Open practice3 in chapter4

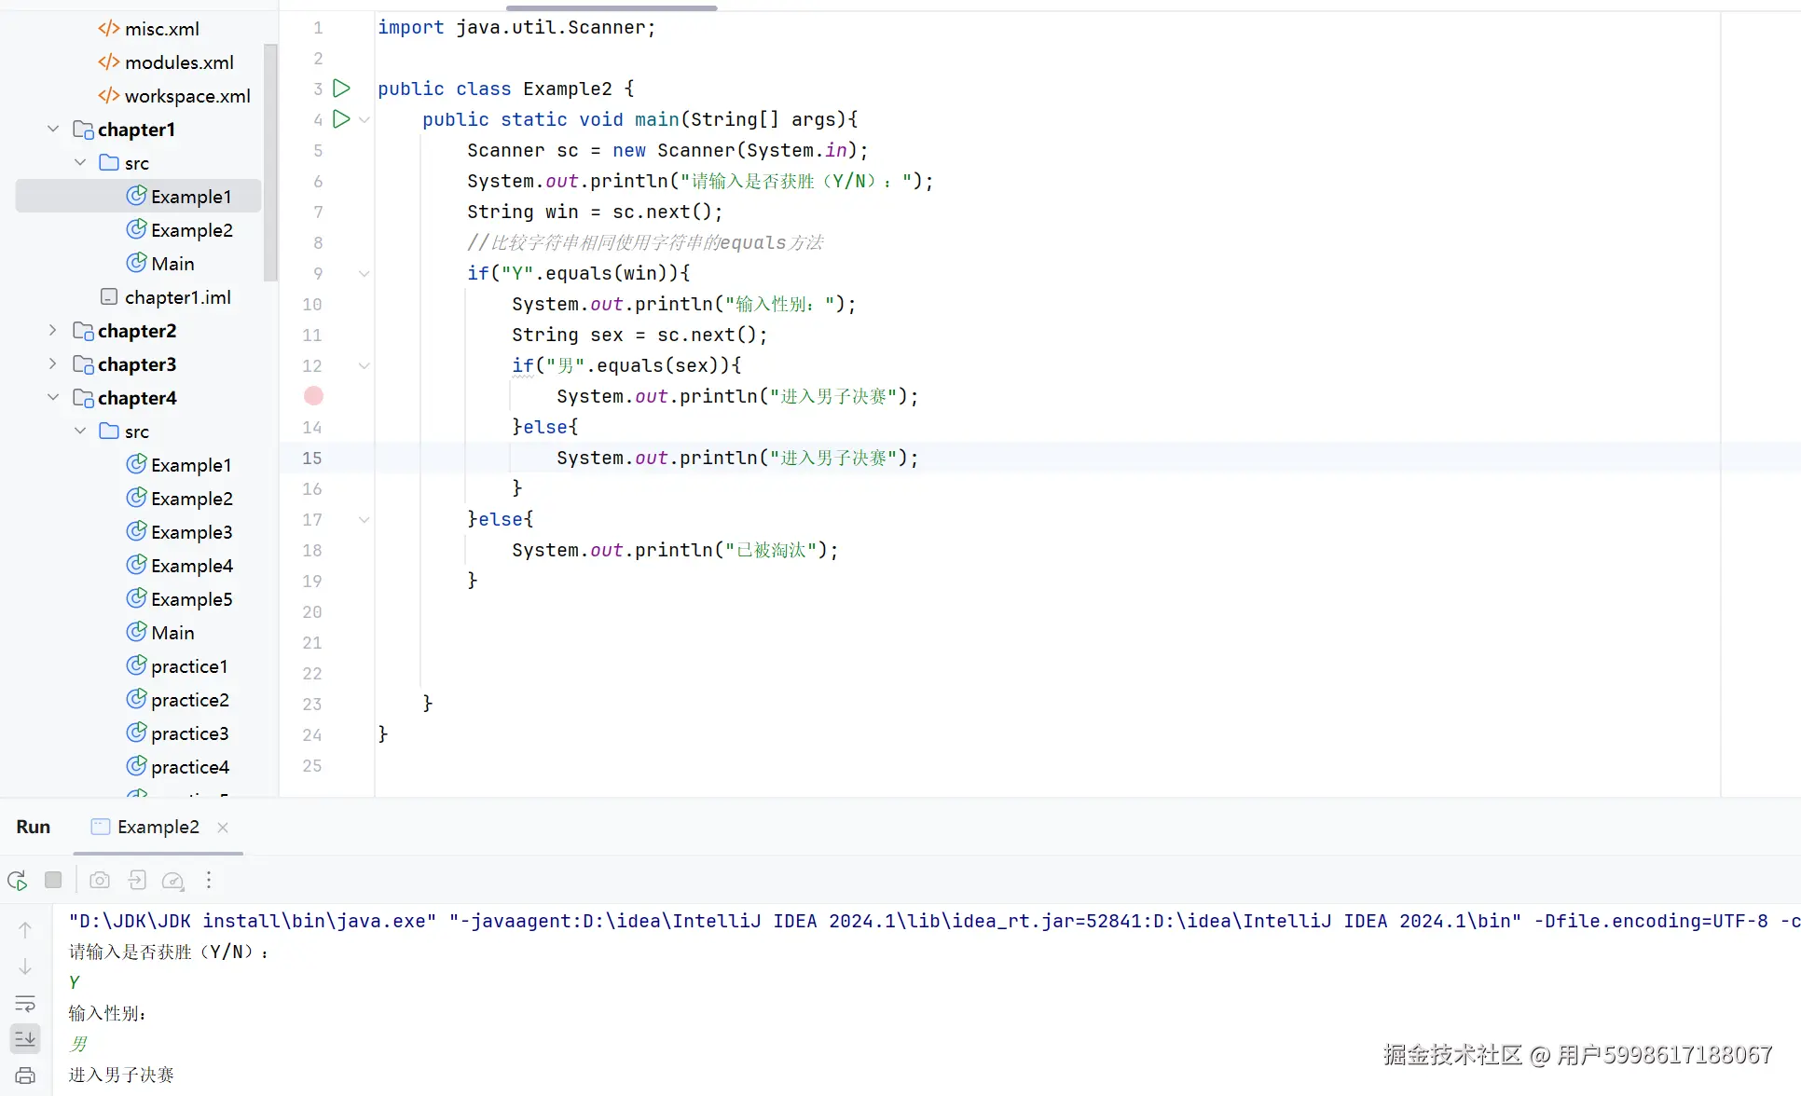[189, 733]
